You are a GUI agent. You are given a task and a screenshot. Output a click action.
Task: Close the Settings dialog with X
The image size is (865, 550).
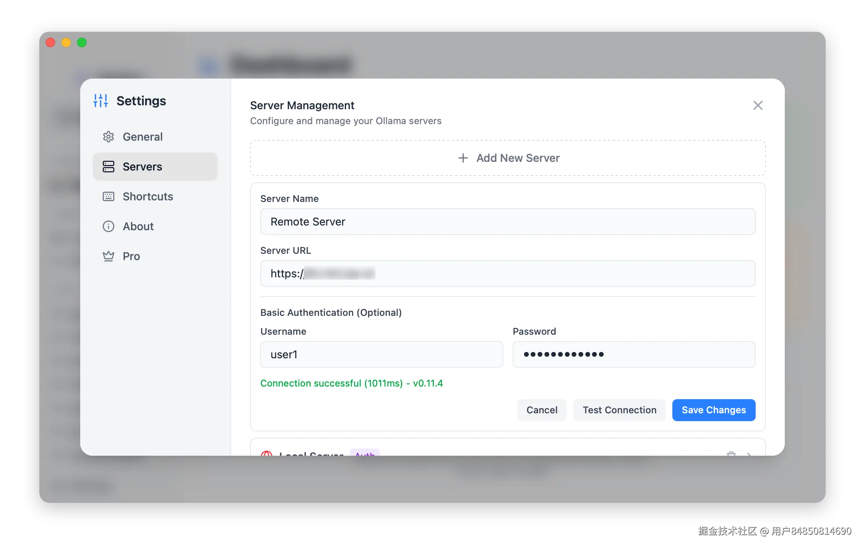(x=758, y=105)
